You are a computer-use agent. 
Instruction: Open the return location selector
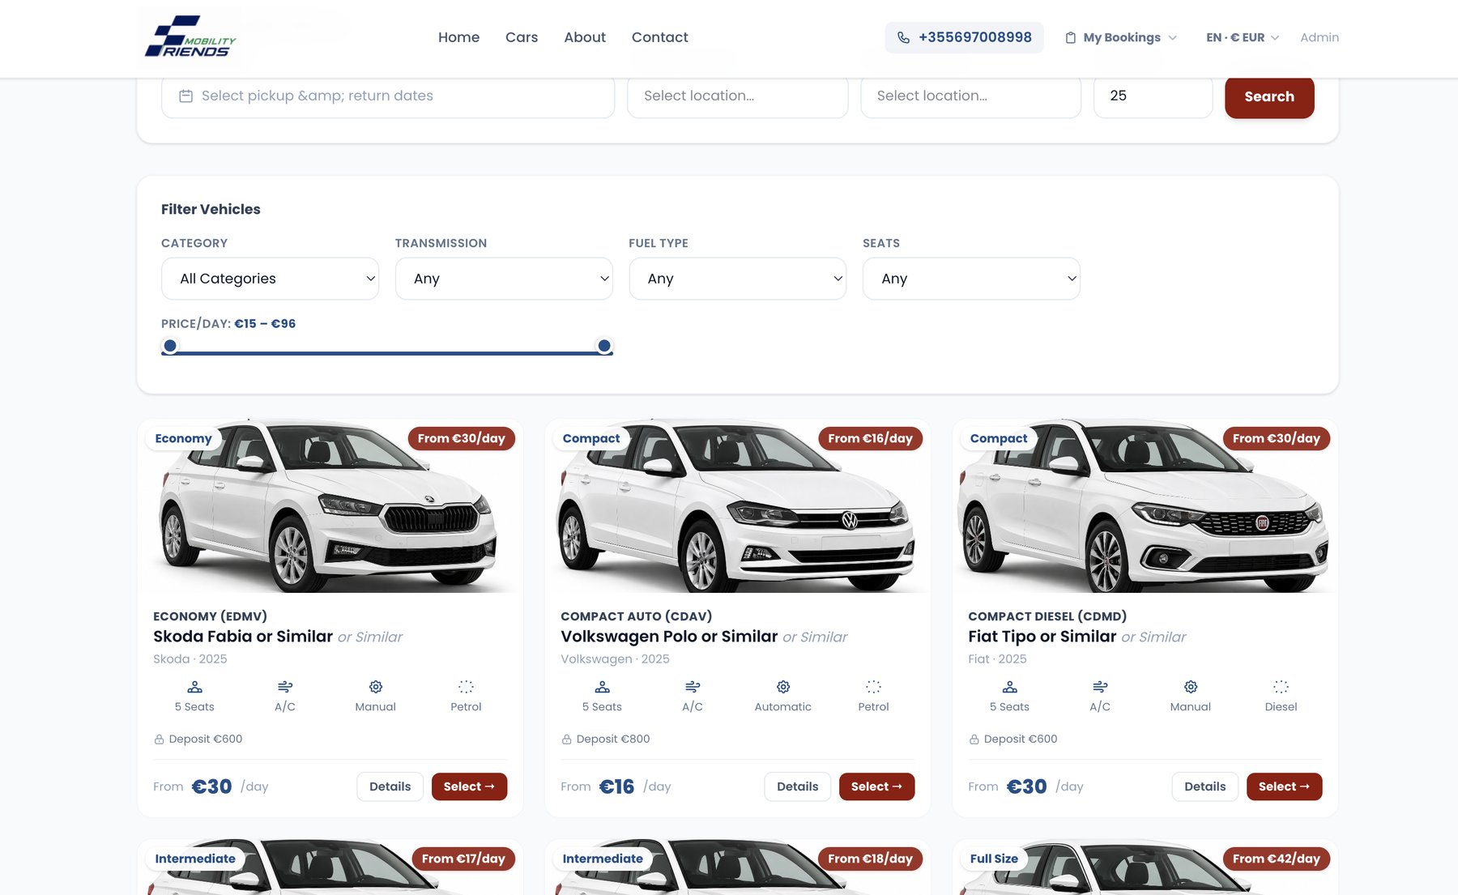click(970, 96)
